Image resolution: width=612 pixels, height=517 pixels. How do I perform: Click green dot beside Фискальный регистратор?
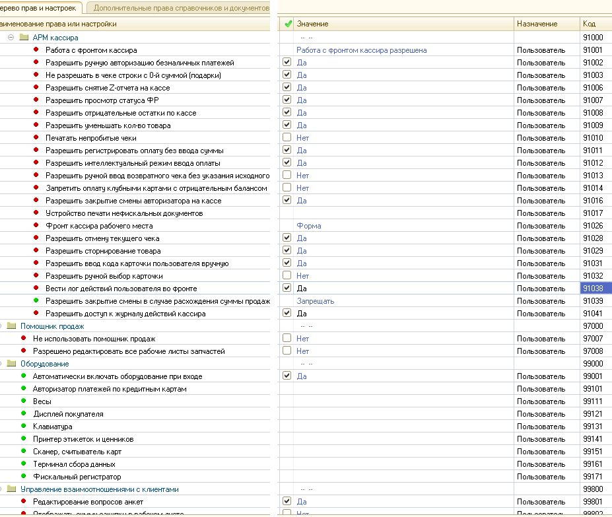click(x=24, y=476)
